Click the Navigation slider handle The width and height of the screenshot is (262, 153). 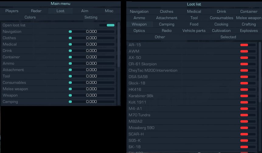tap(70, 32)
